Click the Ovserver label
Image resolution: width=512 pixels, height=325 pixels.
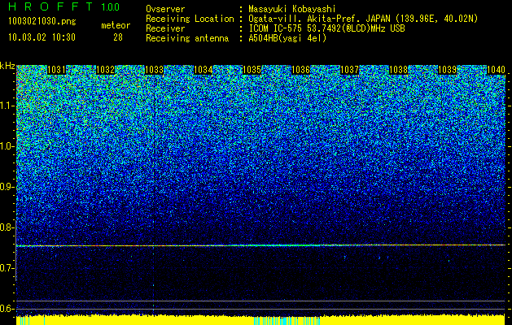pos(165,9)
